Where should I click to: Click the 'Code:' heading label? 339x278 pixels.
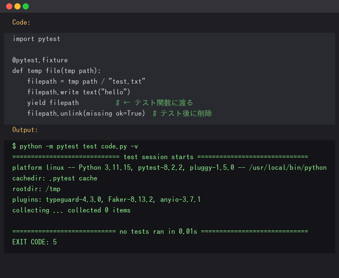tap(21, 22)
